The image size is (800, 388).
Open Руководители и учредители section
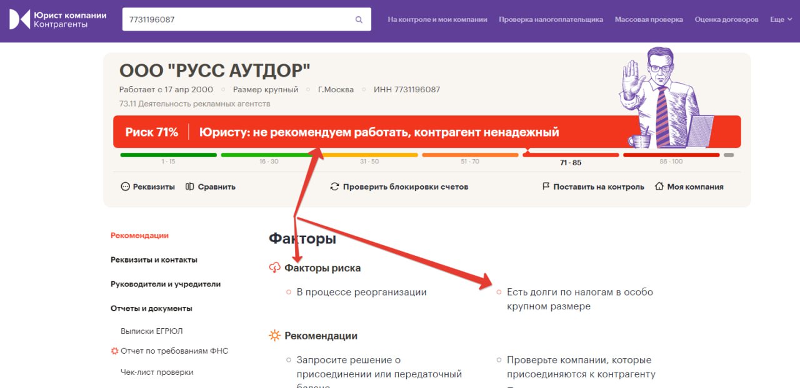click(166, 284)
